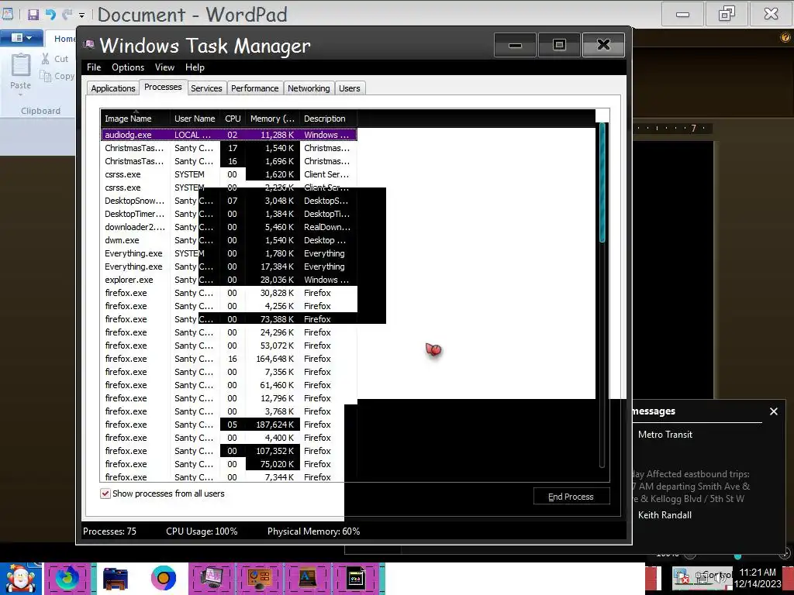Select firefox.exe row using 107,352 K

[229, 451]
